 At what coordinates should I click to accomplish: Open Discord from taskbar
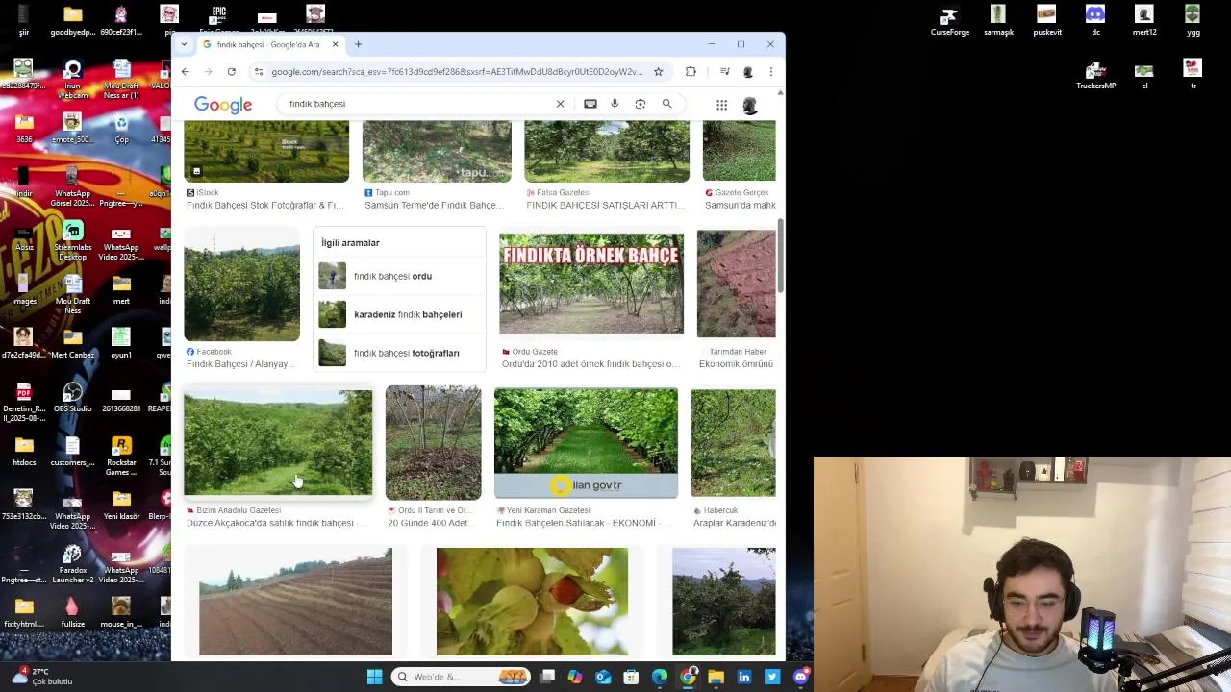(x=800, y=677)
